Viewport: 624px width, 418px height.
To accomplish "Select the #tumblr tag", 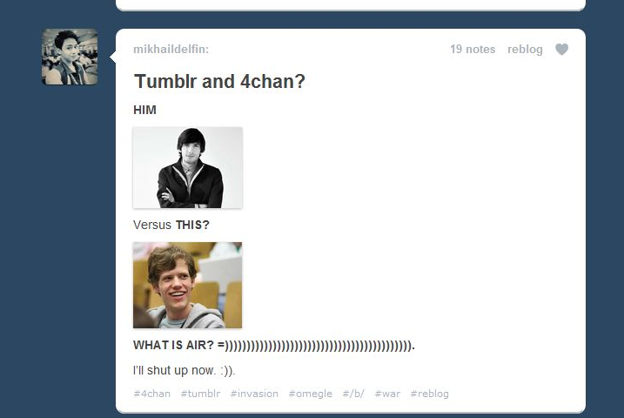I will coord(200,394).
